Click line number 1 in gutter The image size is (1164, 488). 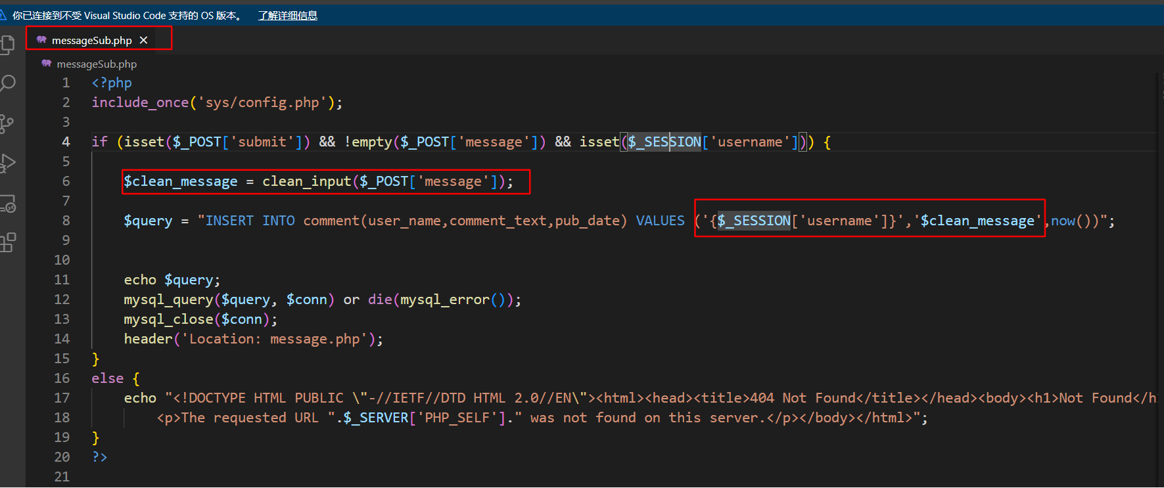(x=66, y=83)
